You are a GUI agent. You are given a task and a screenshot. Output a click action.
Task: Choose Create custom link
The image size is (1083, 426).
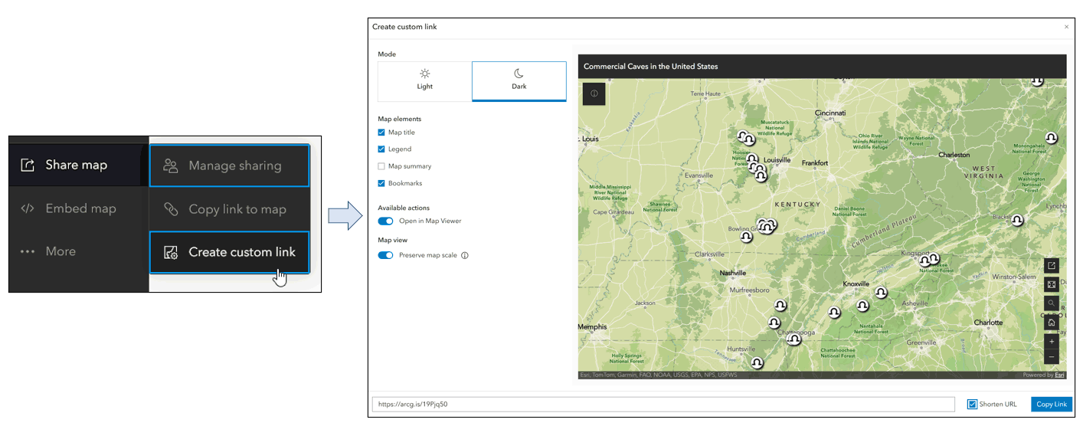(x=230, y=252)
